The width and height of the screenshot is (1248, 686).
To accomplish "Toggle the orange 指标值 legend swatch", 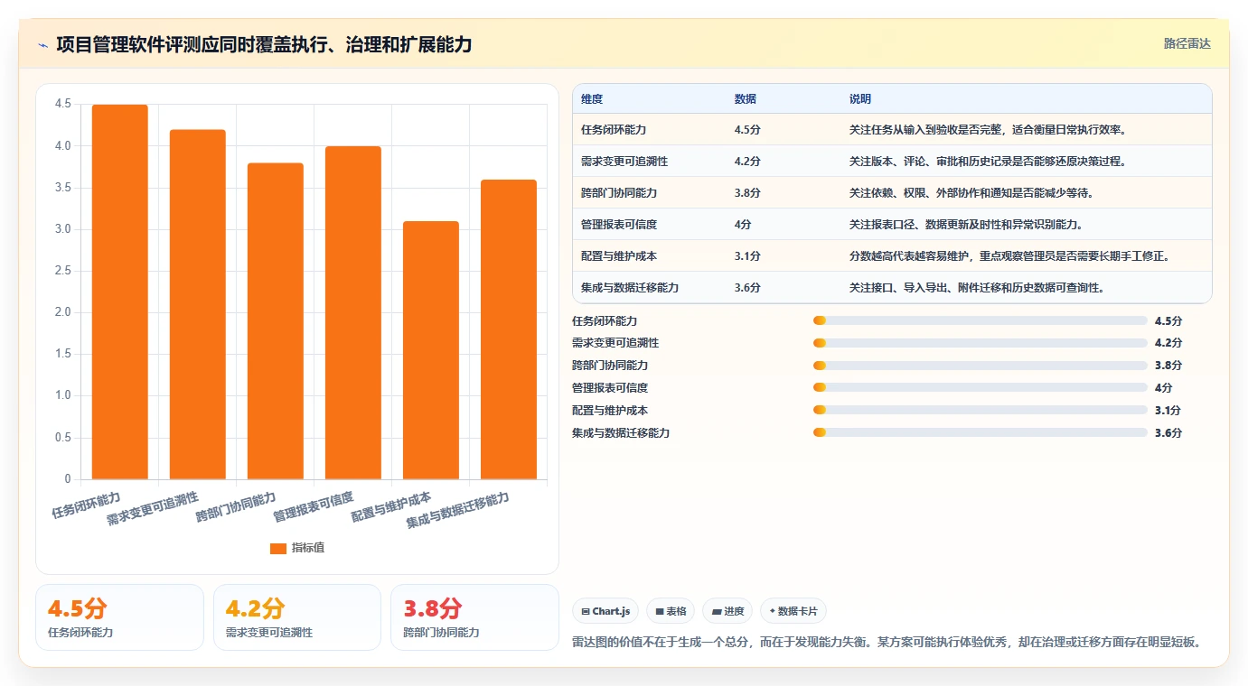I will click(x=278, y=549).
